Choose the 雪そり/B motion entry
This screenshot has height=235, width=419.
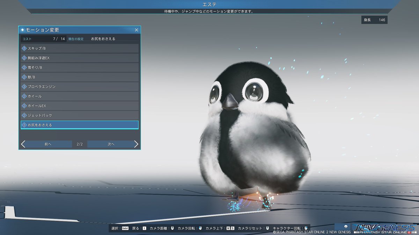coord(80,67)
